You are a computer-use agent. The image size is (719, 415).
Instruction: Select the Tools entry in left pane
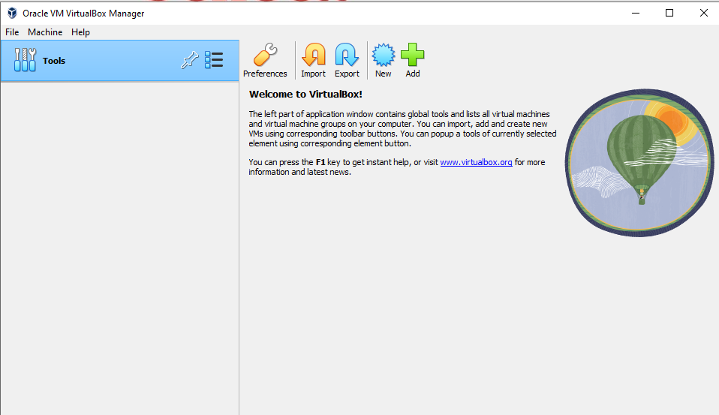pos(54,61)
